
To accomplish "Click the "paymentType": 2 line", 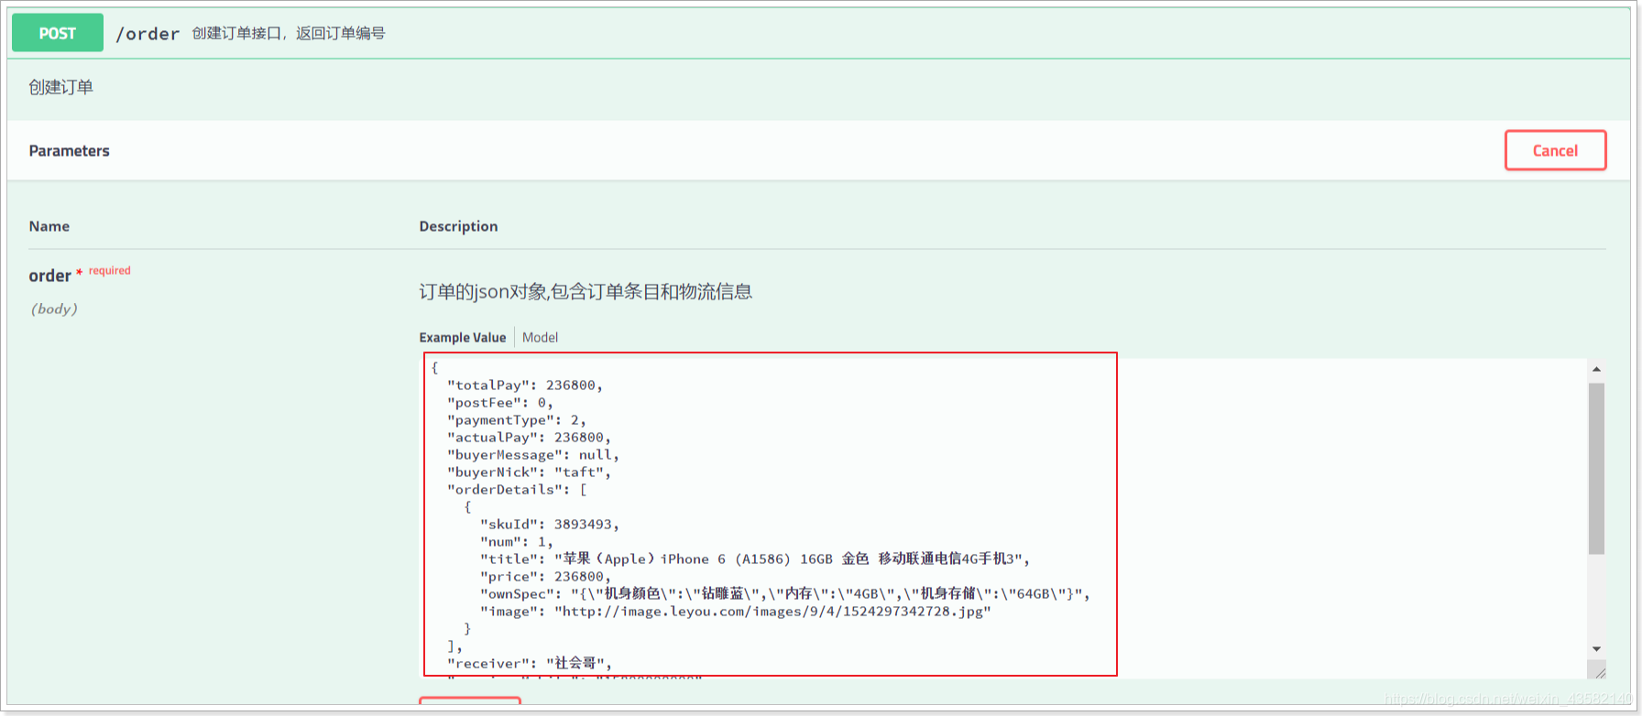I will (x=517, y=420).
